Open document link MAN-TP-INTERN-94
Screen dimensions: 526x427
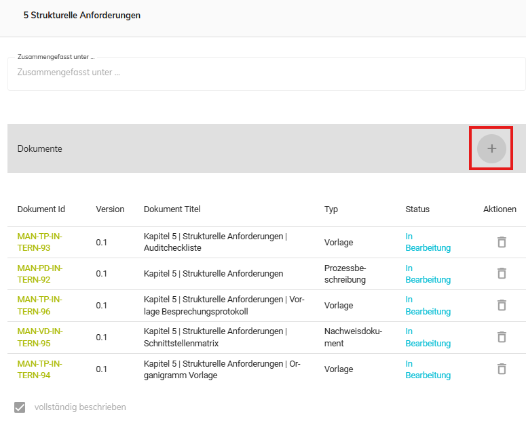(39, 369)
